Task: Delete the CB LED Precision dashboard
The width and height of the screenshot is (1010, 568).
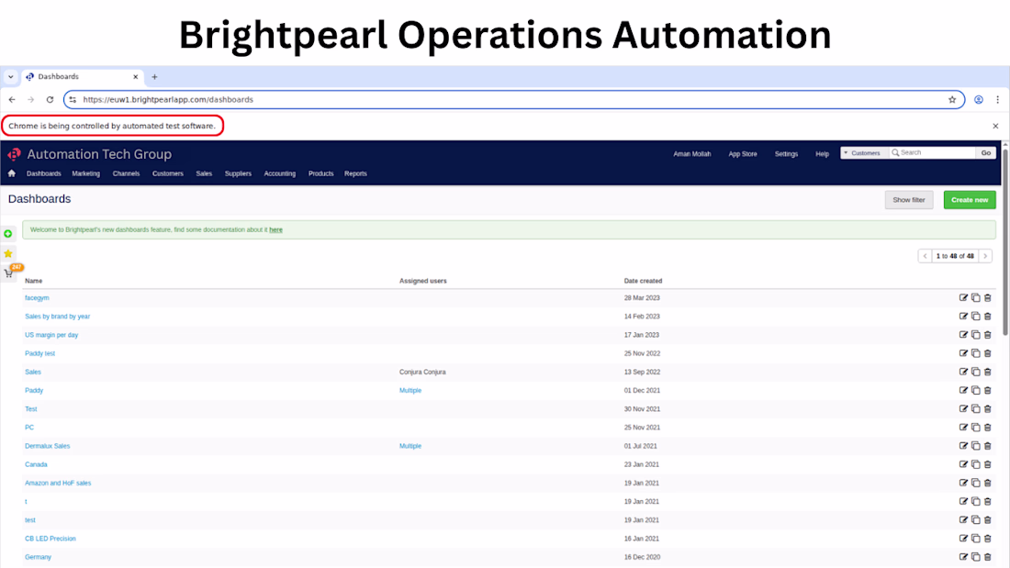Action: [x=987, y=539]
